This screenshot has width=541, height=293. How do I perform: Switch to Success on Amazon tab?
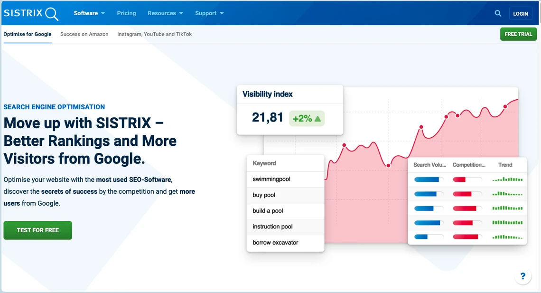click(84, 34)
